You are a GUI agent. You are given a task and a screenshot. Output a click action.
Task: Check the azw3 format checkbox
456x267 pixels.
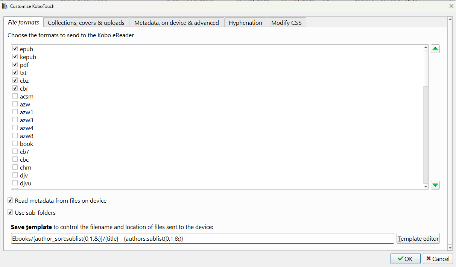pos(15,120)
